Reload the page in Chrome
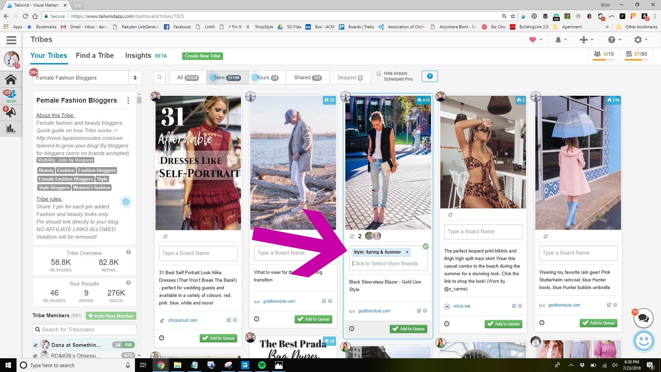 25,16
